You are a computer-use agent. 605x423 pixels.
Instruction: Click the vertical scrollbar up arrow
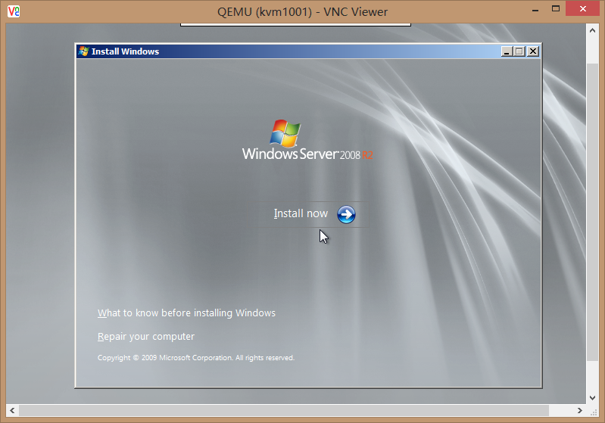[x=592, y=30]
